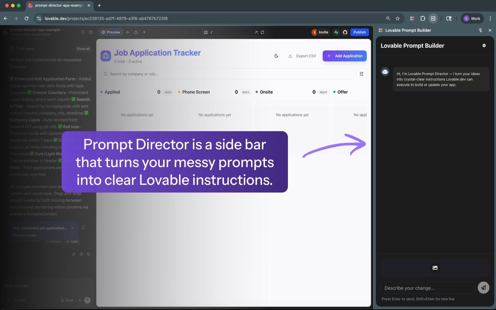Screen dimensions: 496x310
Task: Close the prompt-director-app-example browser tab
Action: point(88,5)
